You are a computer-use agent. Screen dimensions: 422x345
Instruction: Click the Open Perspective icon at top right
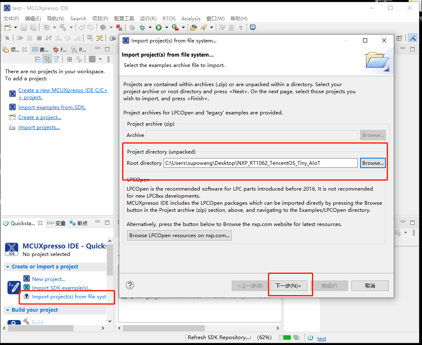(400, 38)
